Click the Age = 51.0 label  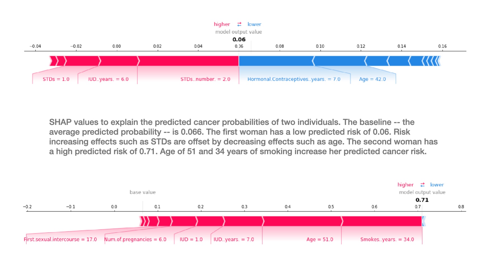click(320, 239)
